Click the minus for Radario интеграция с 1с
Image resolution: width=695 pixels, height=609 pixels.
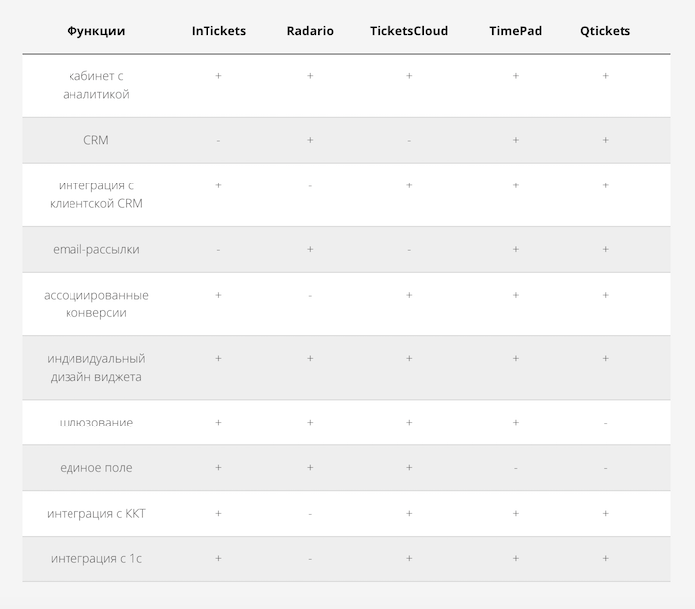point(310,559)
